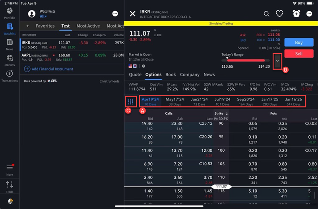The image size is (318, 209).
Task: Select the May17'24 expiration date
Action: pos(175,102)
